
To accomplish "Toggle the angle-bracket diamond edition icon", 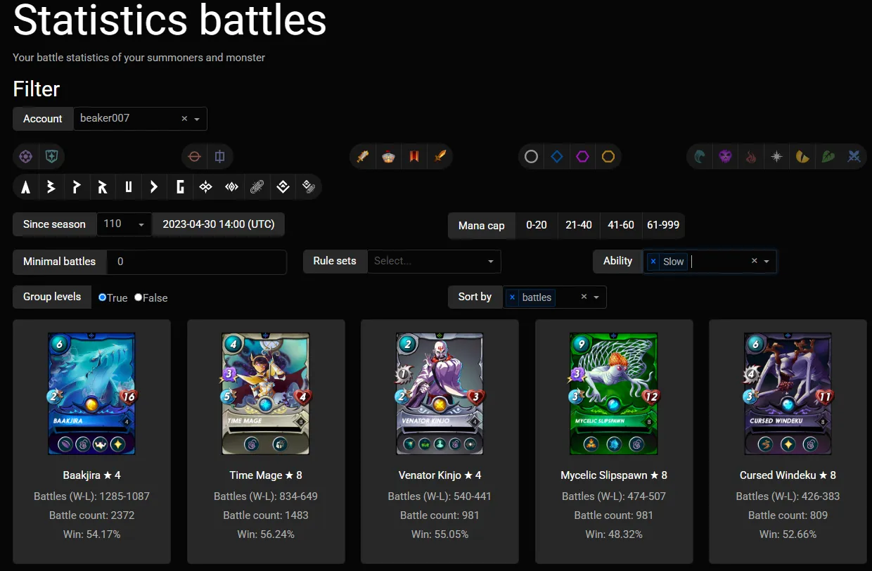I will [x=231, y=187].
